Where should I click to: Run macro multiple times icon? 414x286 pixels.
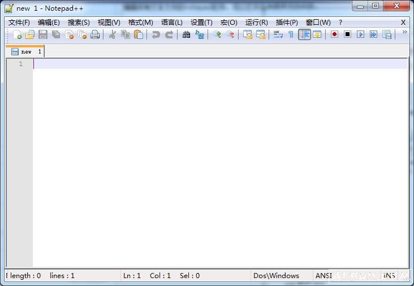coord(373,34)
